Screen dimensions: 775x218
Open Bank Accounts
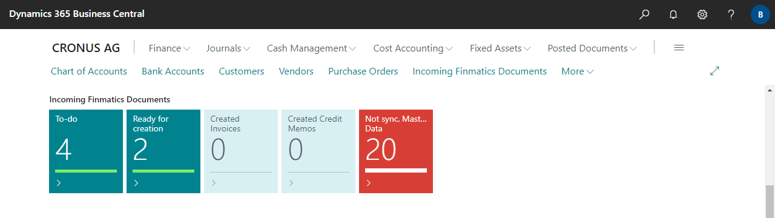click(173, 71)
